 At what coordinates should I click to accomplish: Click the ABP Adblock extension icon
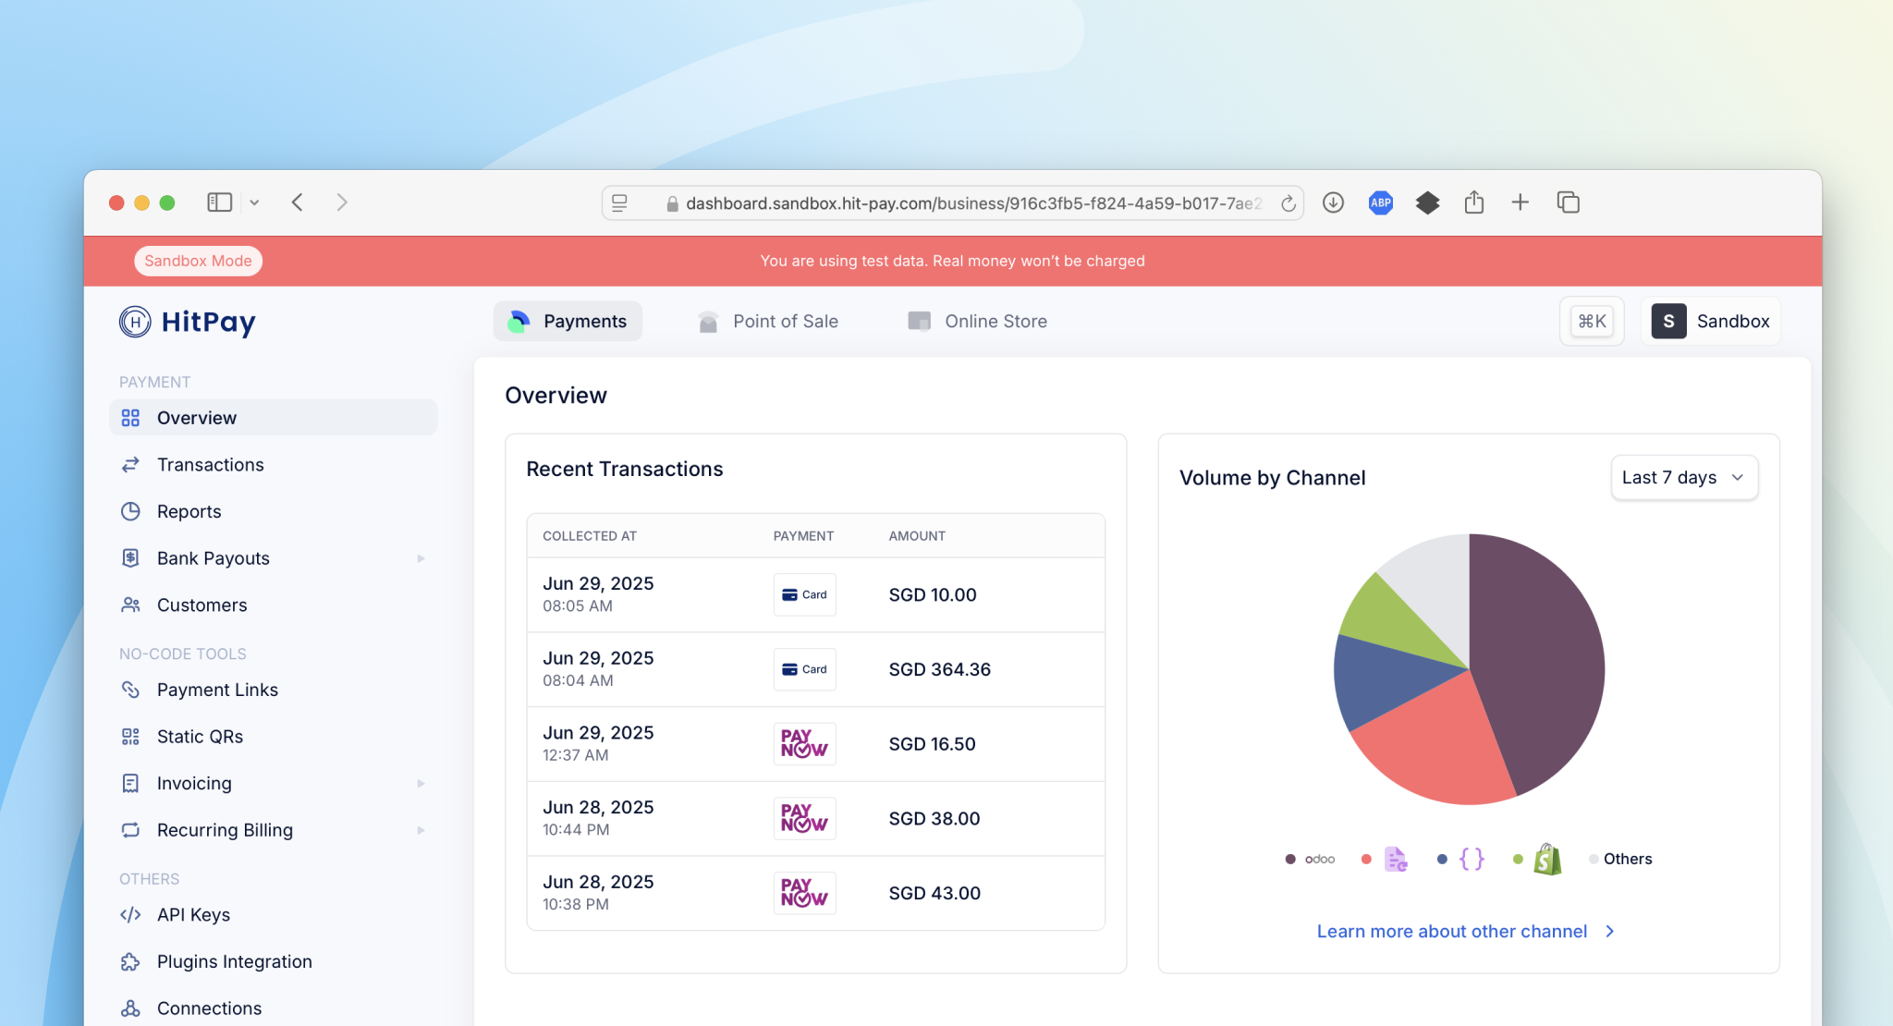[1381, 202]
